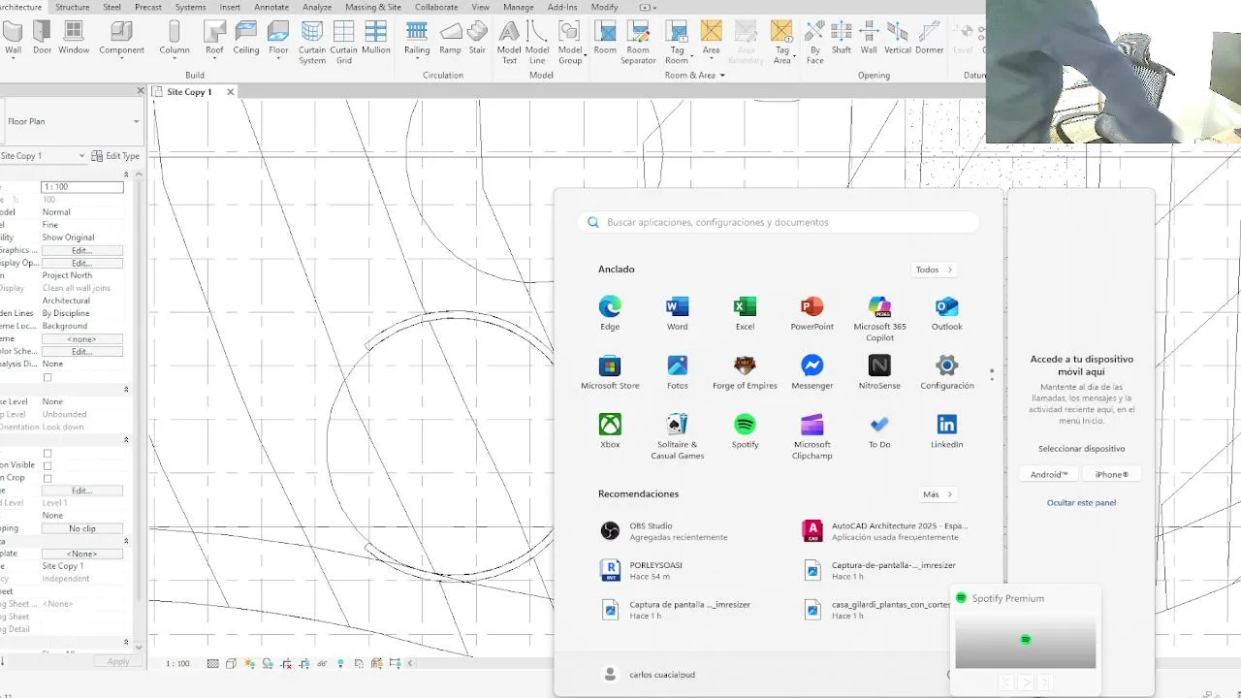Click the Android device button

click(1048, 475)
